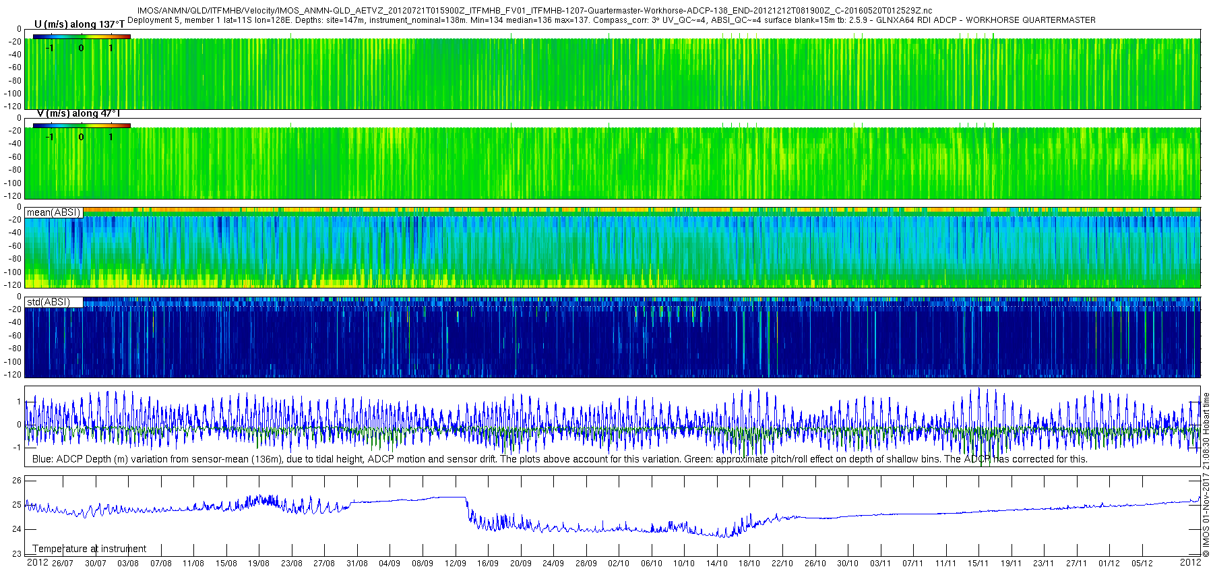Click the 24 degree temperature axis tick
The image size is (1213, 573).
tap(17, 529)
